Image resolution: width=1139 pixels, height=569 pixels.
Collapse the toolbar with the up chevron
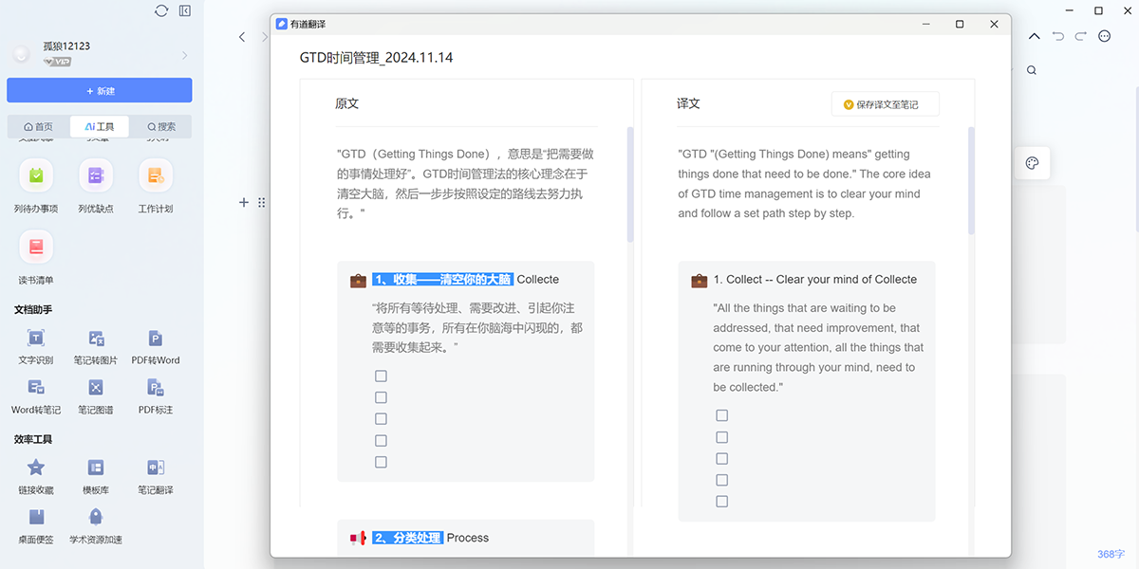point(1034,36)
